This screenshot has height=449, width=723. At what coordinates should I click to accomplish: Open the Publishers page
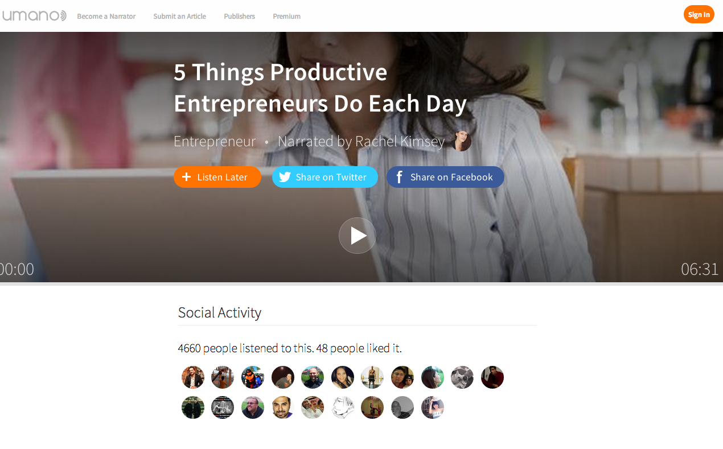tap(239, 17)
